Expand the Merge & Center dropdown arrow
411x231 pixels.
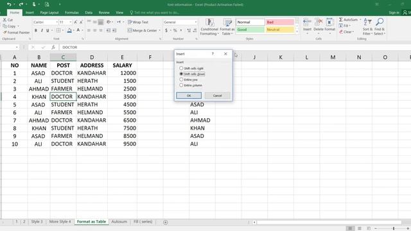(x=159, y=30)
